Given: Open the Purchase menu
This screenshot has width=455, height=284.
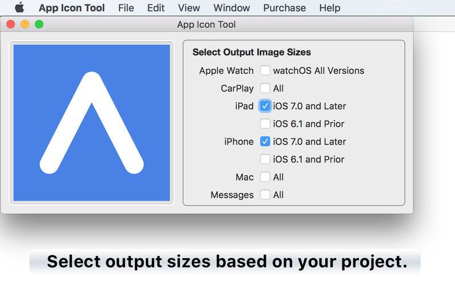Looking at the screenshot, I should click(x=284, y=8).
